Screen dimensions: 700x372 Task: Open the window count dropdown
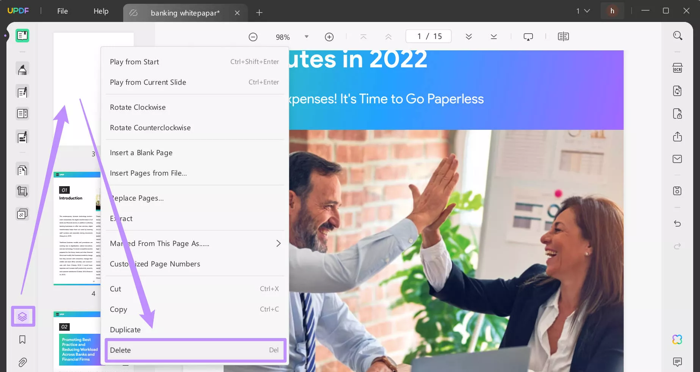(583, 11)
